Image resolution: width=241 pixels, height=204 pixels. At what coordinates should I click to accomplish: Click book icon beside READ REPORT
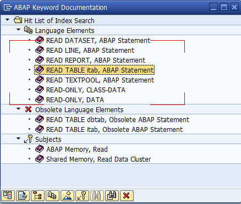pos(40,60)
